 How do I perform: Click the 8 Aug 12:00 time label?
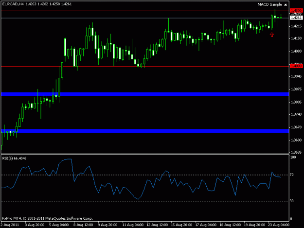(83, 225)
